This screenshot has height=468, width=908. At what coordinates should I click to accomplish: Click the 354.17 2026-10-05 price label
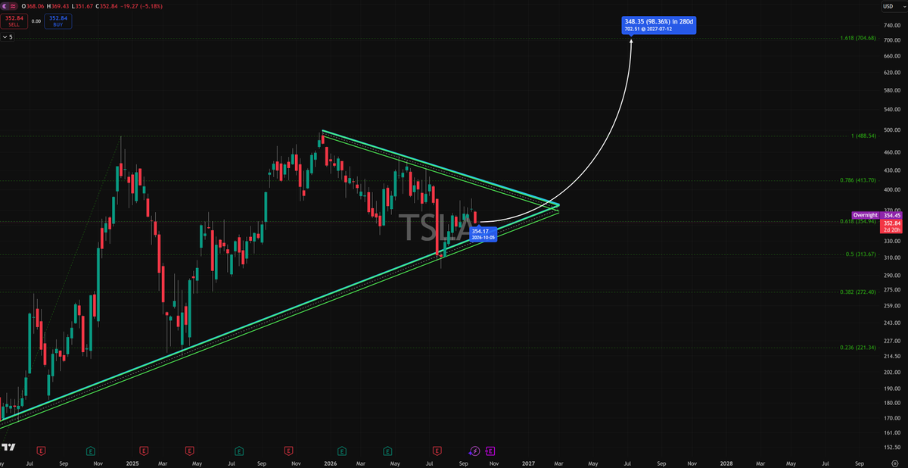484,233
